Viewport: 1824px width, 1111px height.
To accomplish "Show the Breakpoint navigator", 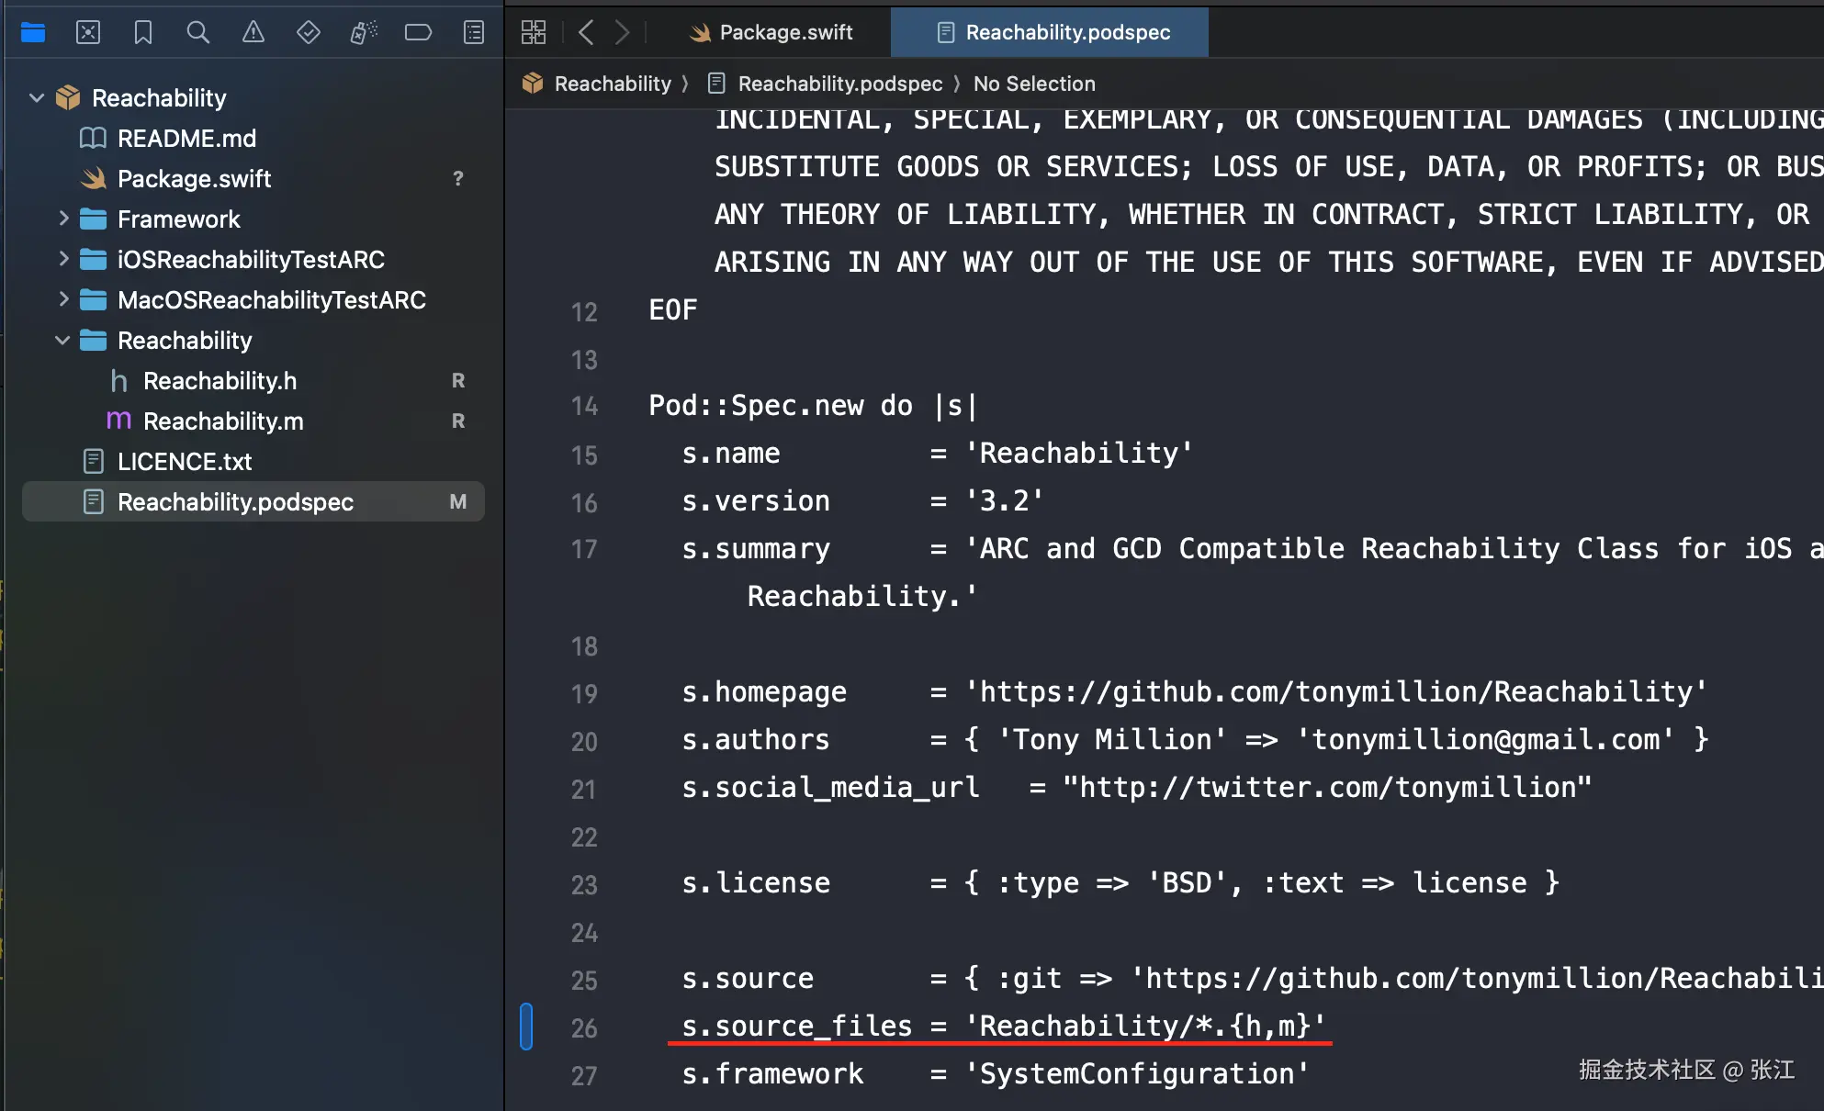I will point(418,33).
